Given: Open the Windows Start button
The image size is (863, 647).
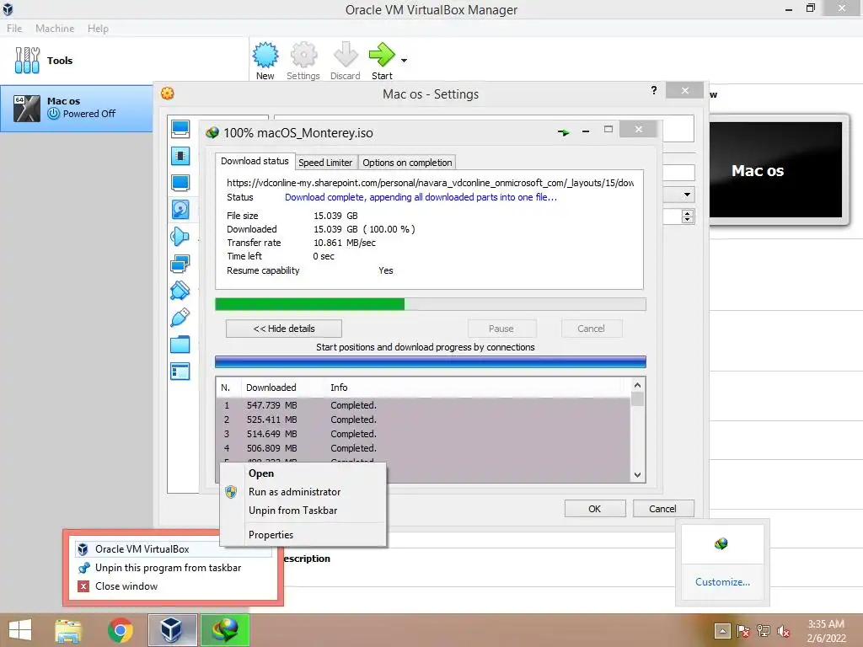Looking at the screenshot, I should coord(20,630).
